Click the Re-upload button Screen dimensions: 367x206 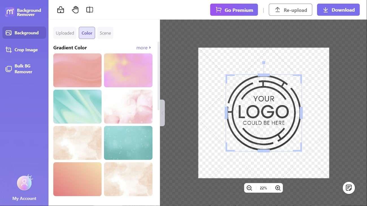(290, 10)
